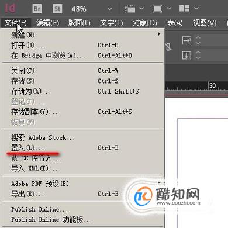Viewport: 228px width, 228px height.
Task: Click the screen mode icon
Action: click(157, 9)
